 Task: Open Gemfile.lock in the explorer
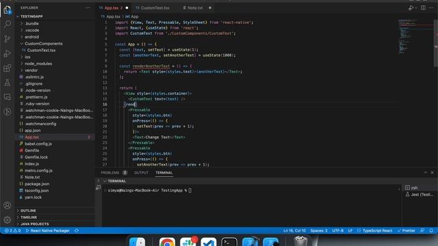[x=36, y=157]
